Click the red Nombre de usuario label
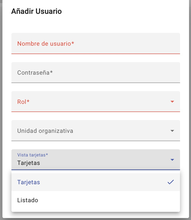 46,44
